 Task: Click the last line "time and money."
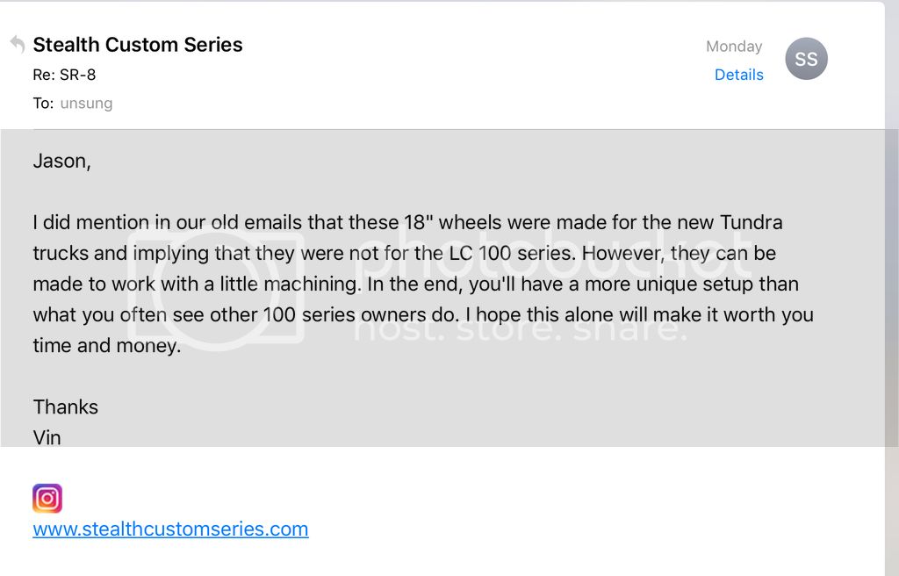pyautogui.click(x=106, y=346)
